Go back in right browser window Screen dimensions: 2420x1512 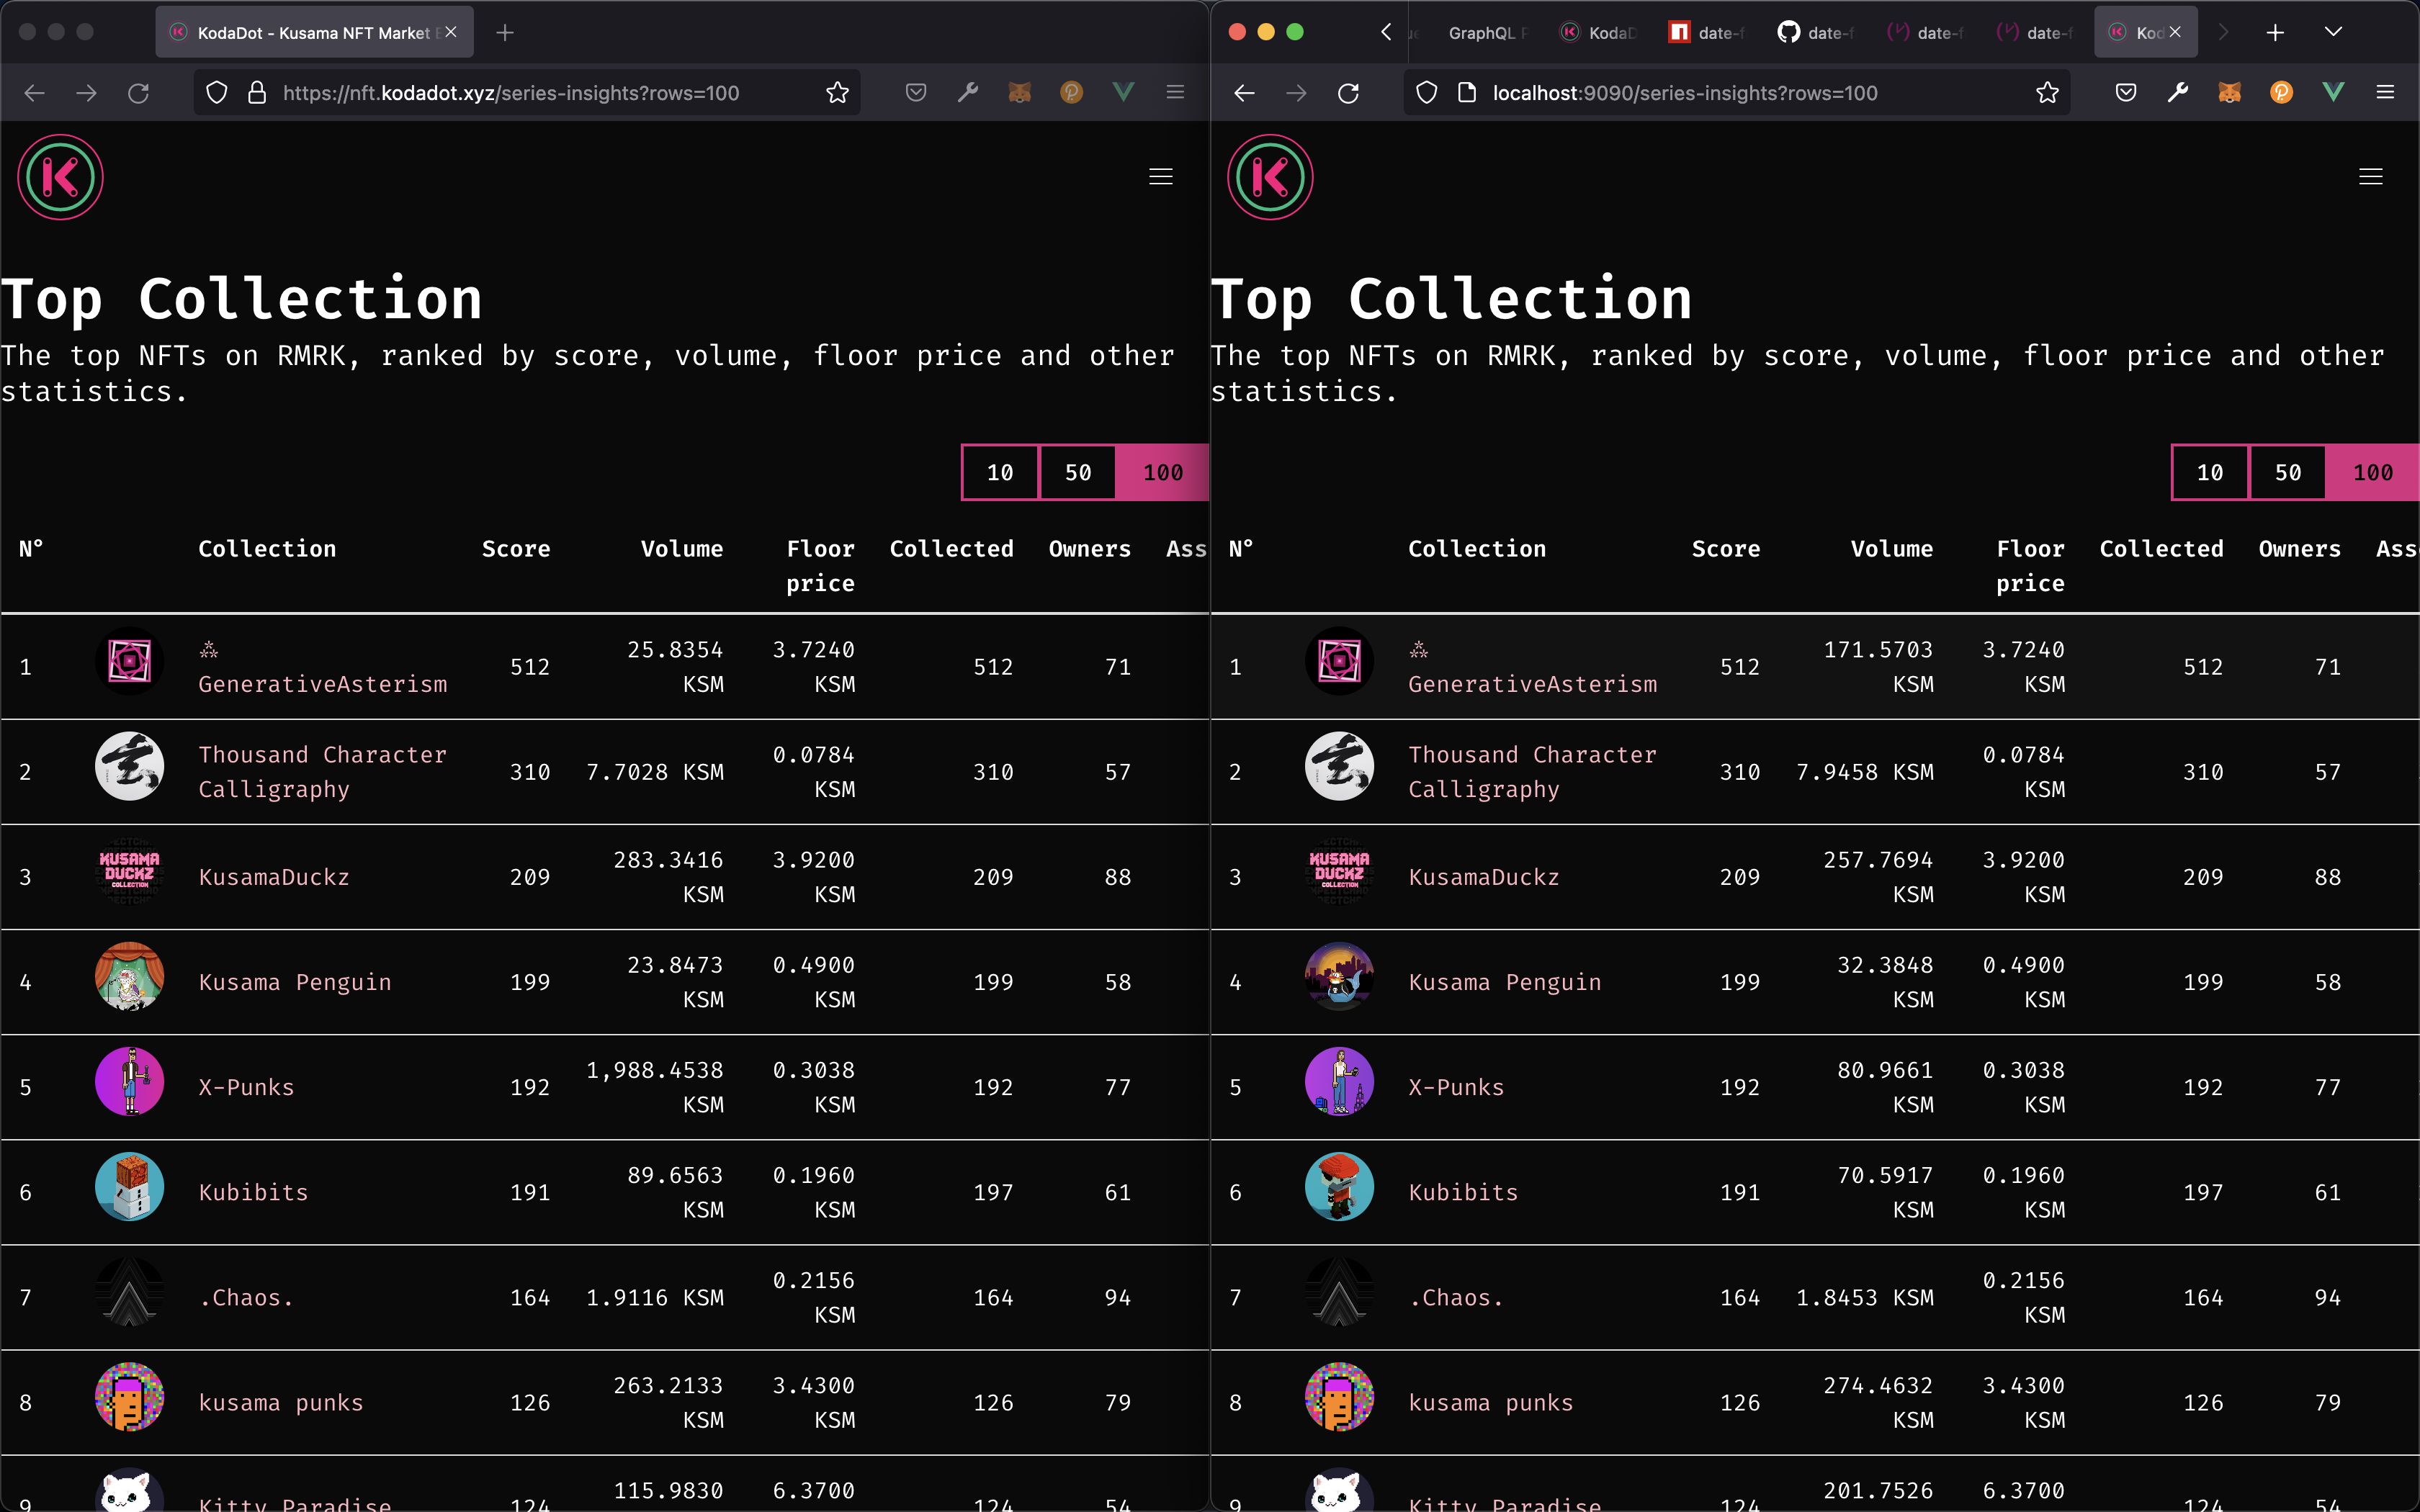1244,93
